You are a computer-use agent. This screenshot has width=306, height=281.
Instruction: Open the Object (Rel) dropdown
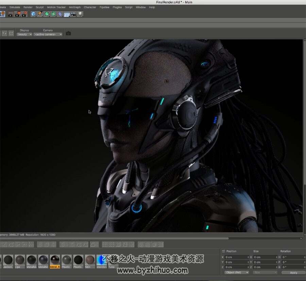pos(237,273)
